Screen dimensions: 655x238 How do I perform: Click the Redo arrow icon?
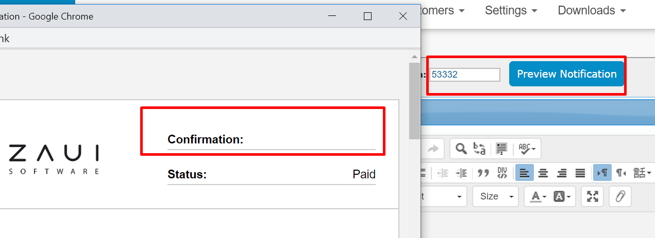[433, 149]
